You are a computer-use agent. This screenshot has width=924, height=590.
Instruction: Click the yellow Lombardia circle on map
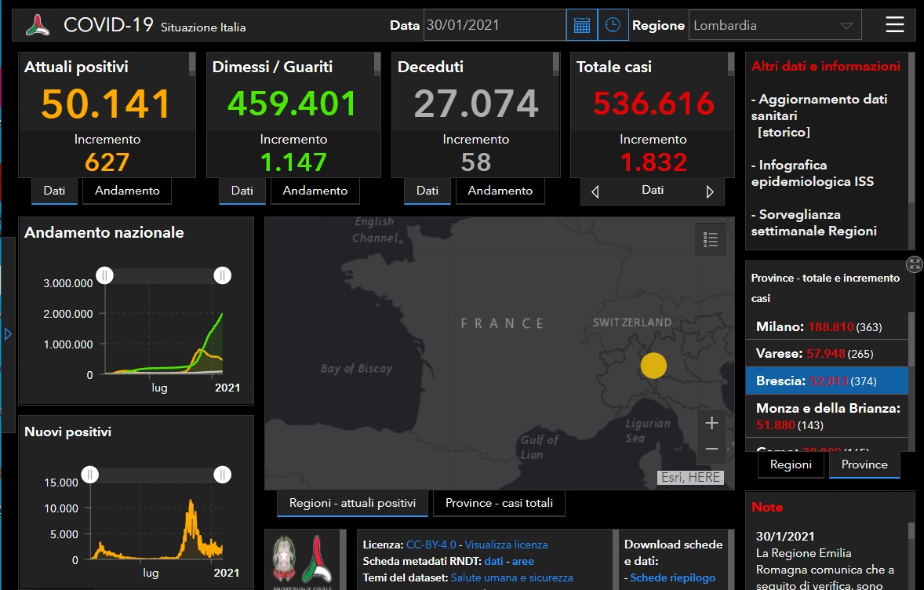[x=653, y=366]
